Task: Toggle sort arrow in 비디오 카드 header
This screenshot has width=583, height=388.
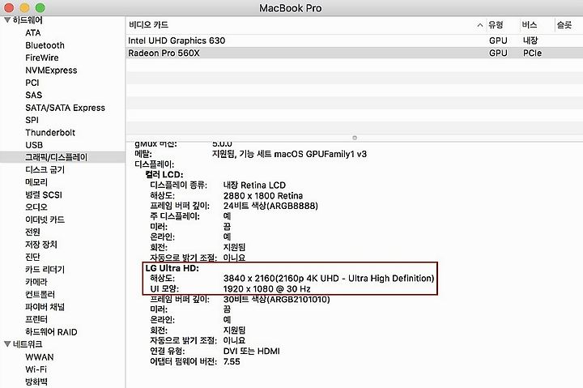Action: [479, 25]
